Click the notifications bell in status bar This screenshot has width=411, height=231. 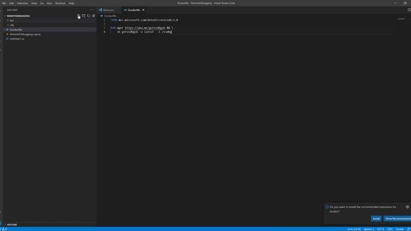tap(409, 229)
